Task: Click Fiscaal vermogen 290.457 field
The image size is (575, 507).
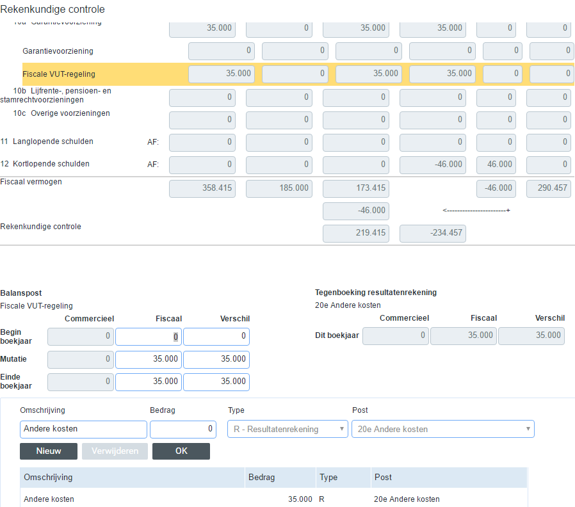Action: tap(549, 188)
